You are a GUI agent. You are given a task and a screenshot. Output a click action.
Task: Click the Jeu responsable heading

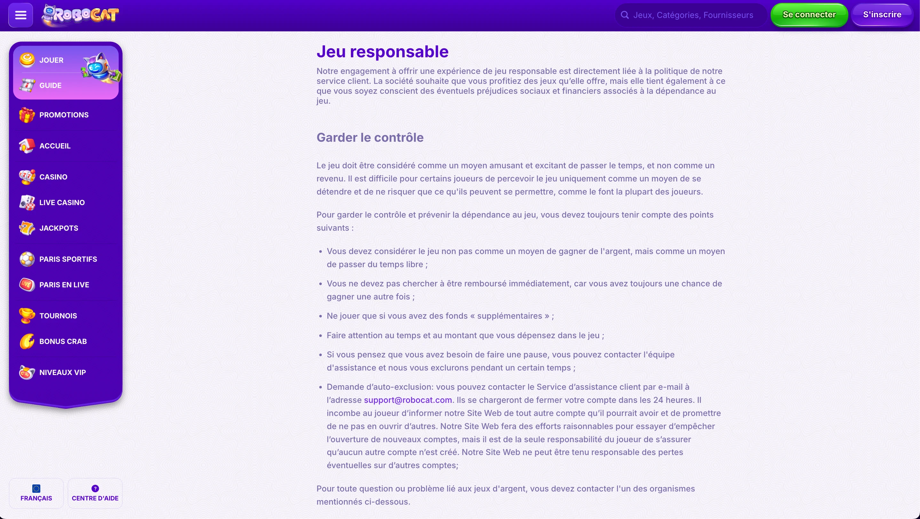tap(383, 52)
